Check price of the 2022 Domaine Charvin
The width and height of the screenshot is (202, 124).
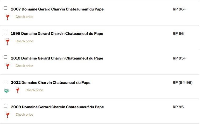pos(35,90)
